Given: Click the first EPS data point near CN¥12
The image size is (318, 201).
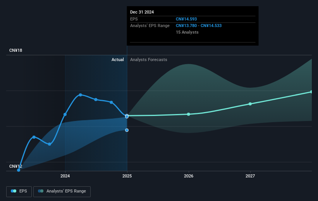Looking at the screenshot, I should tap(19, 170).
